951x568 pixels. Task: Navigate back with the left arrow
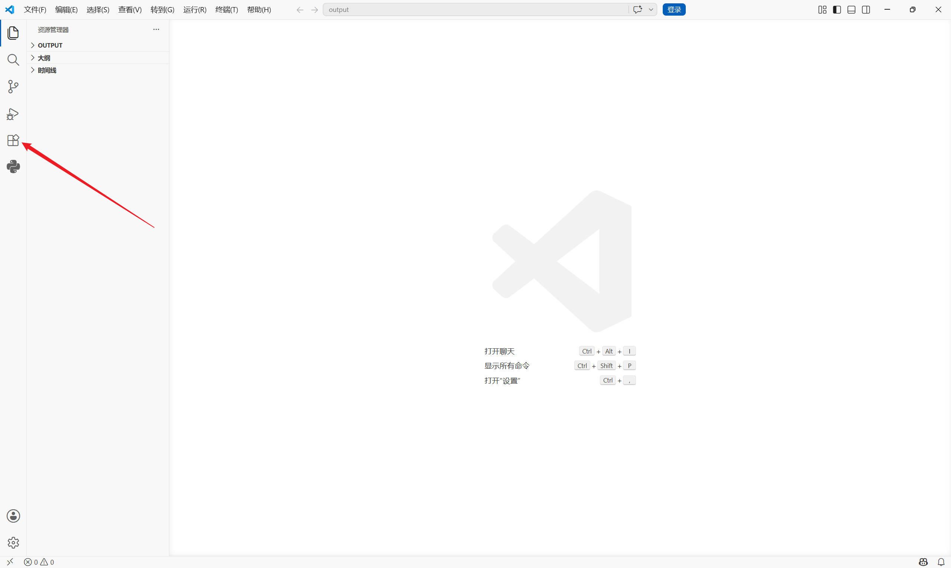(300, 10)
